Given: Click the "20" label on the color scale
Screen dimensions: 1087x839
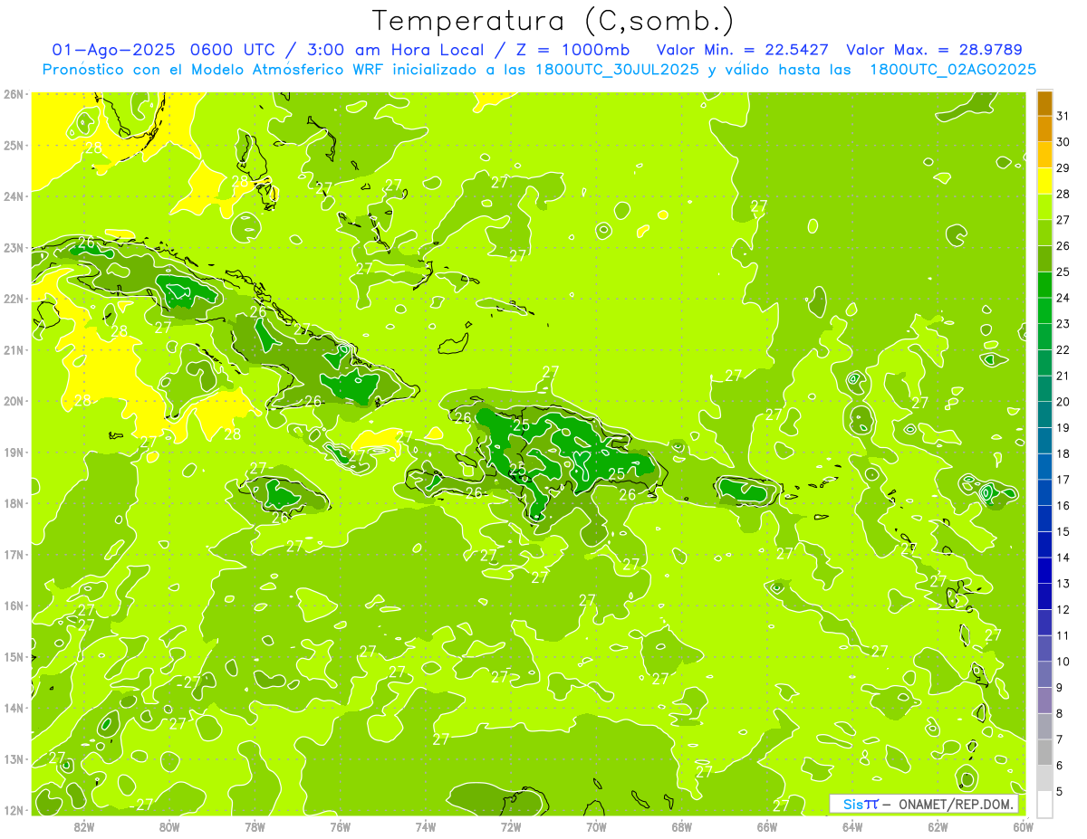Looking at the screenshot, I should point(1063,402).
